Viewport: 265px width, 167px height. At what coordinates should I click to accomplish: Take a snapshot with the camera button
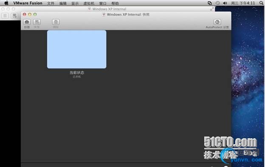click(x=27, y=22)
